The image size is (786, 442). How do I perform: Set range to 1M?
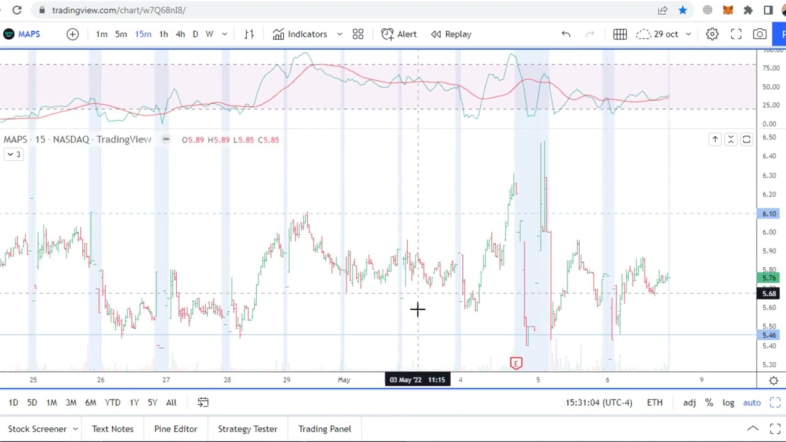pyautogui.click(x=52, y=403)
